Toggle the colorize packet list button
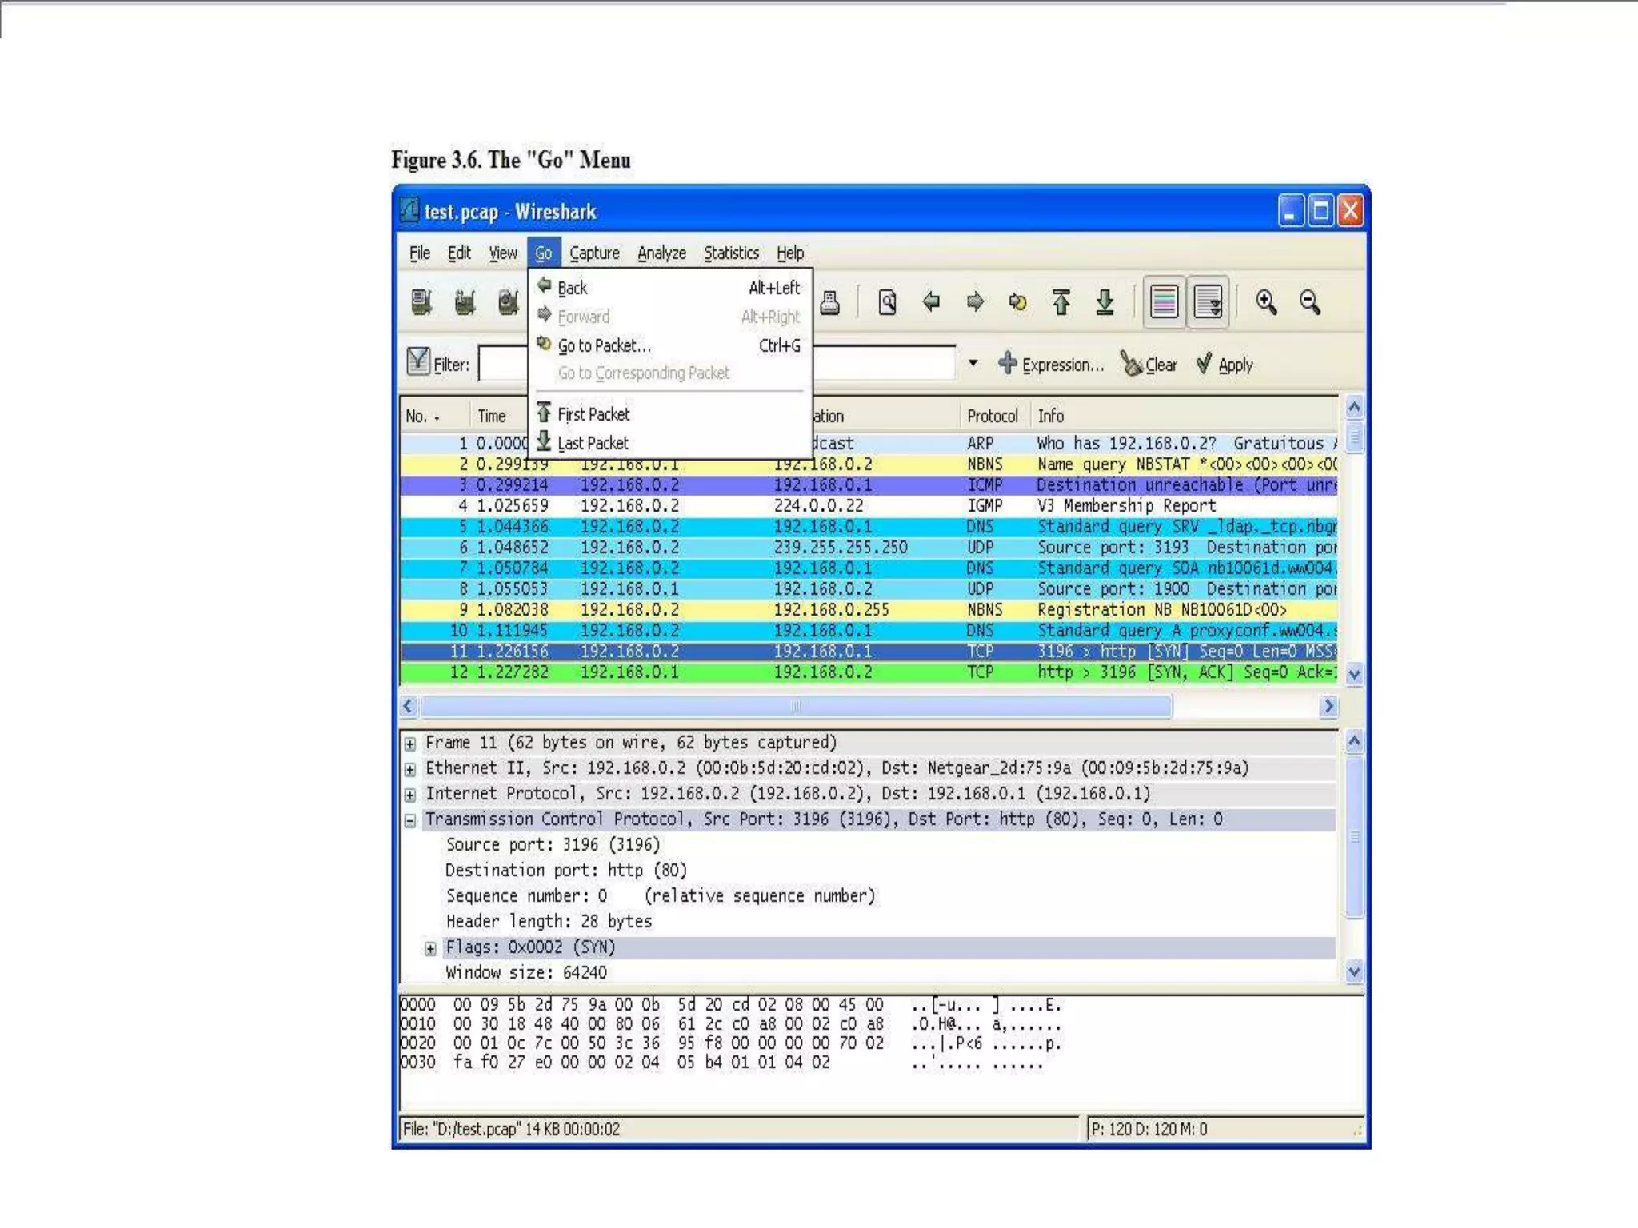 (x=1165, y=302)
